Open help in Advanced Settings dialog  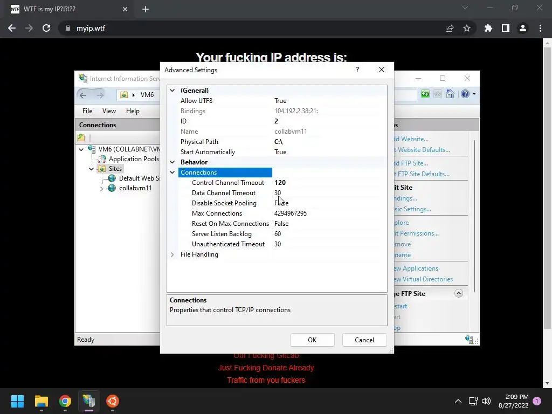pyautogui.click(x=357, y=70)
